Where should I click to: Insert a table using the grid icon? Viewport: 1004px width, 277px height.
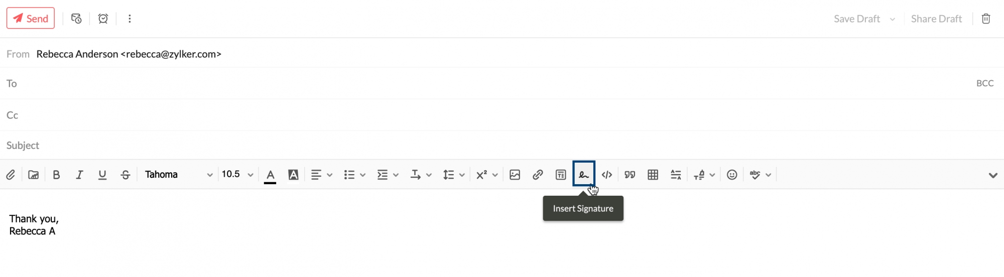(653, 175)
